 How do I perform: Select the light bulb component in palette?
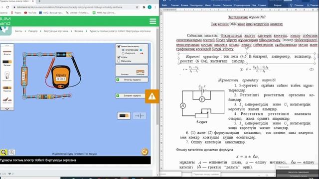tap(7, 76)
